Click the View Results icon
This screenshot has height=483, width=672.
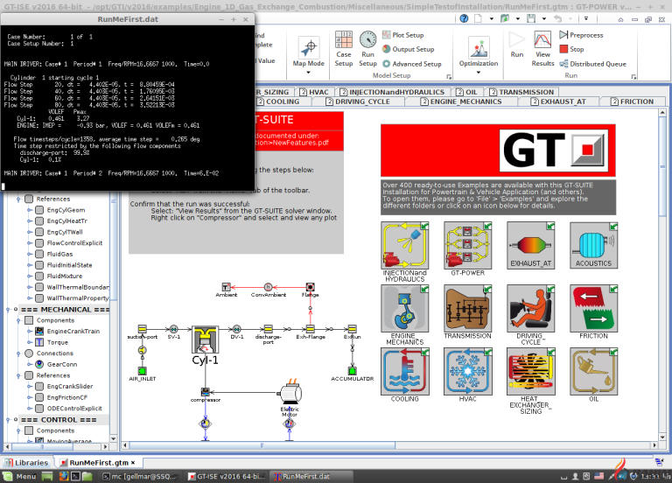tap(542, 49)
